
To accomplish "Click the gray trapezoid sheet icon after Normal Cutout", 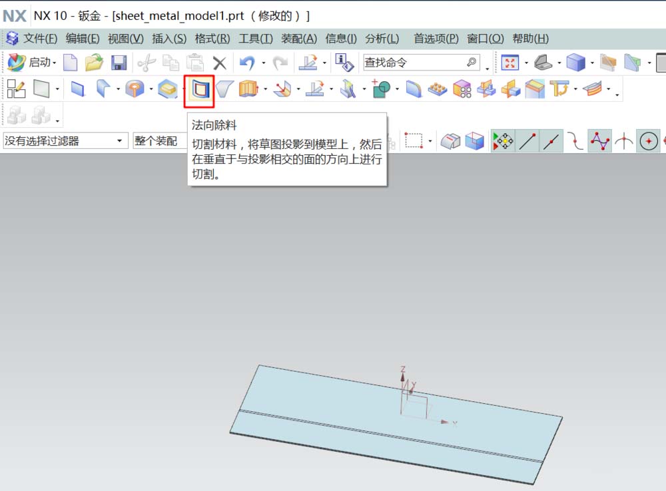I will pos(224,89).
